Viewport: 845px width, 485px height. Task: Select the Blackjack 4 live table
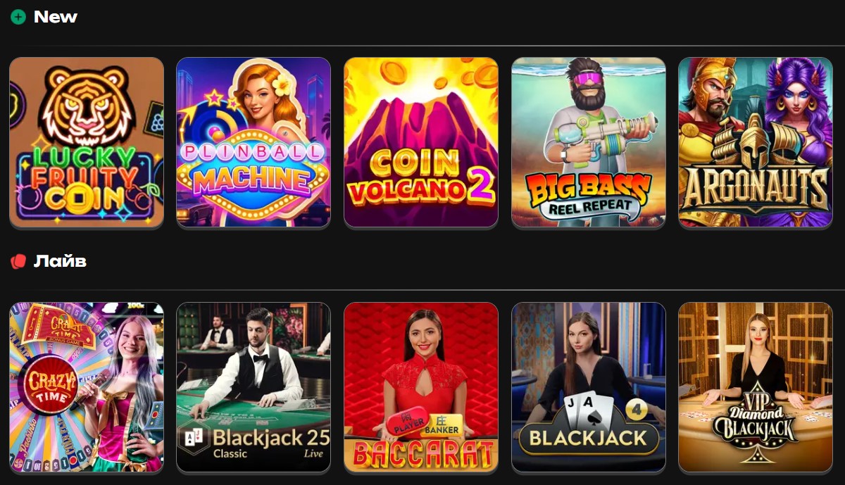589,387
